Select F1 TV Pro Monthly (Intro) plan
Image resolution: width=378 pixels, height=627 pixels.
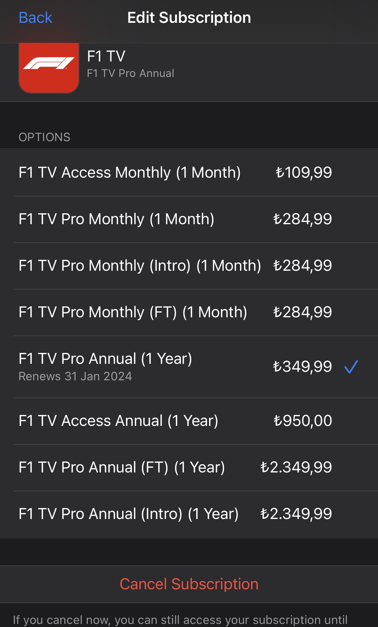point(140,266)
